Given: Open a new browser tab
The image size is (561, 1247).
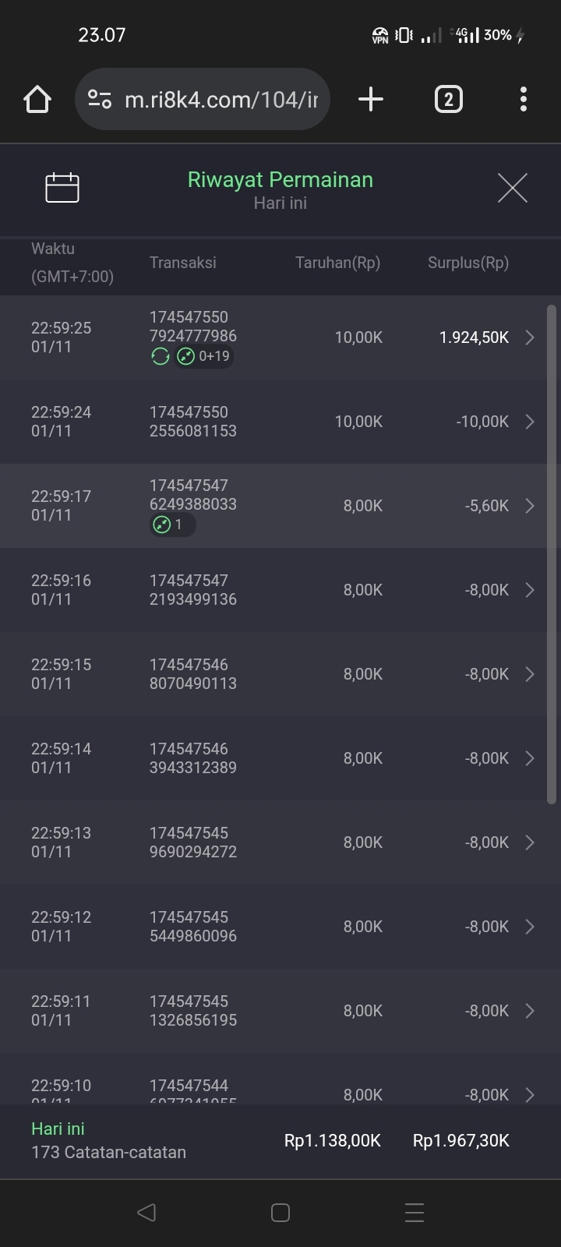Looking at the screenshot, I should 371,100.
